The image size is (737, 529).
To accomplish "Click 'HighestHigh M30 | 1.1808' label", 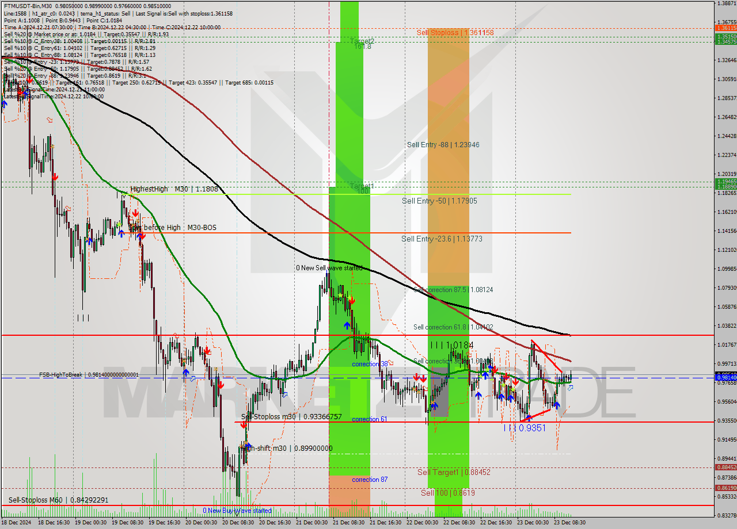I will tap(174, 189).
